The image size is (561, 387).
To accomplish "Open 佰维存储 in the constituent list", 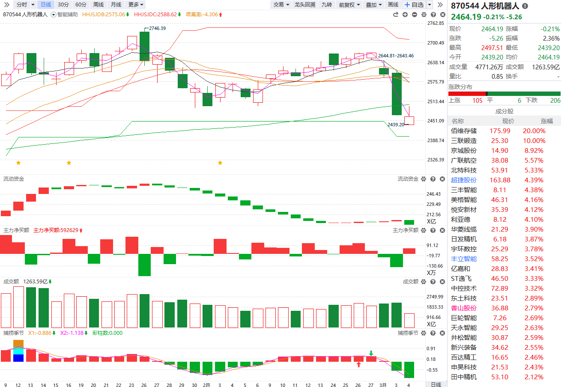I will pyautogui.click(x=464, y=131).
